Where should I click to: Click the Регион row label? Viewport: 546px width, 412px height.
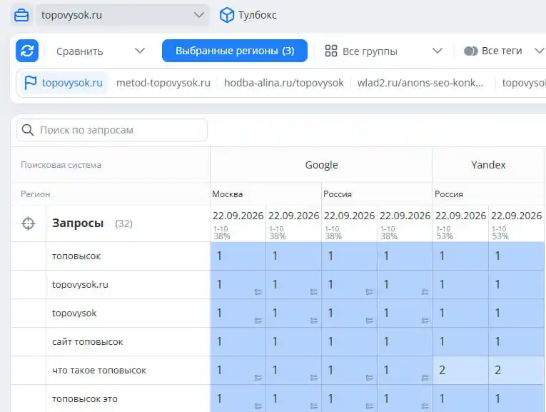pyautogui.click(x=36, y=194)
